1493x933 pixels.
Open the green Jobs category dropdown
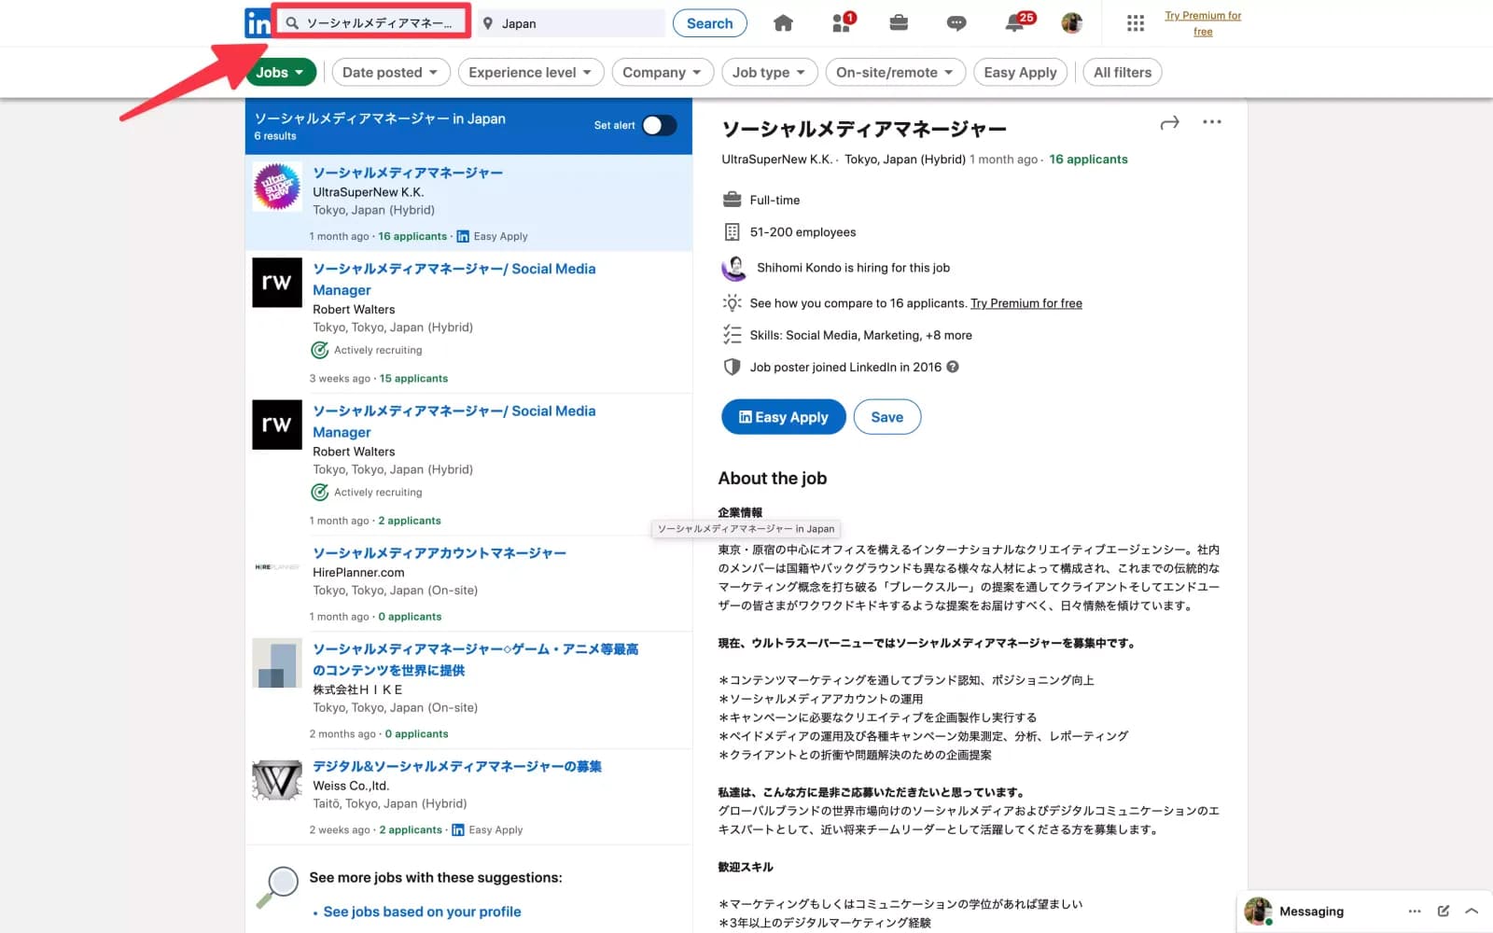(280, 72)
